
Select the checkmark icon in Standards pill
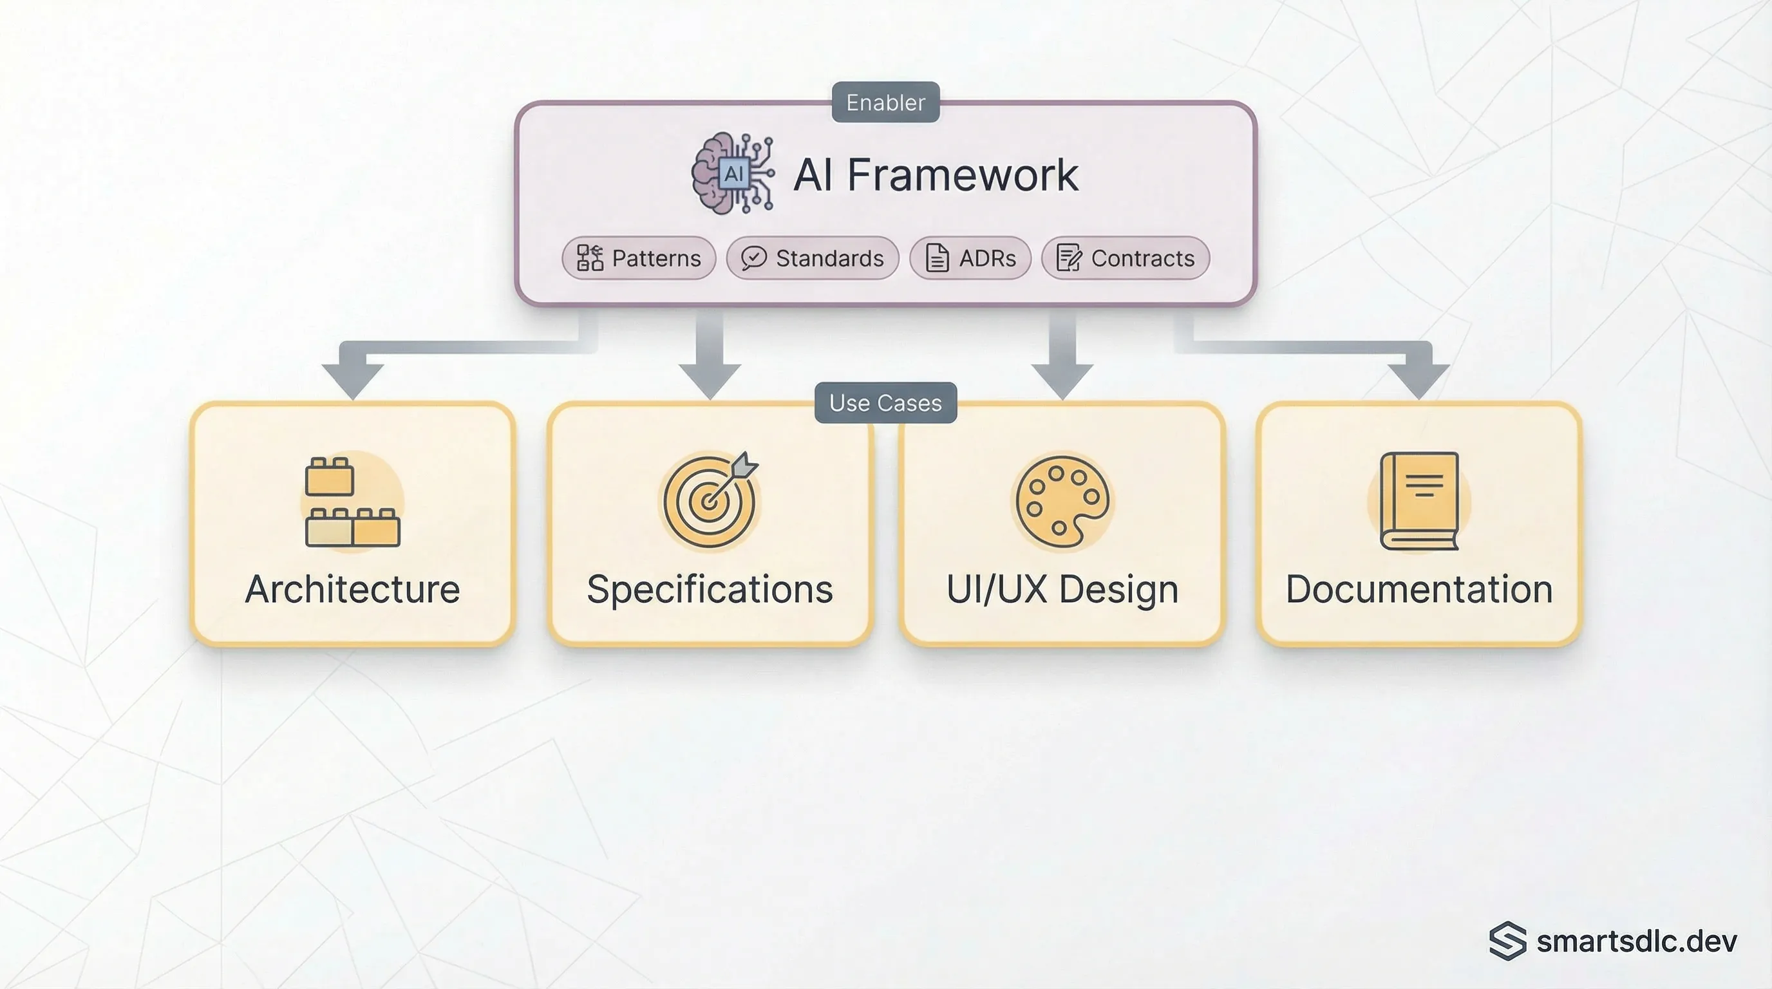pos(753,259)
